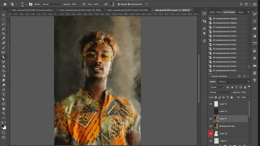260x146 pixels.
Task: Switch to the man-new.psd document tab
Action: [x=32, y=10]
